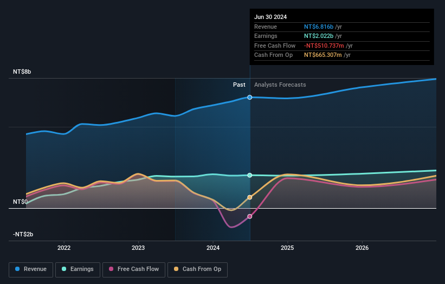Click the orange Cash From Op legend dot
Viewport: 445px width, 284px height.
(176, 269)
